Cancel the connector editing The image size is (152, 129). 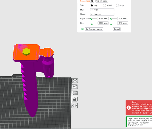(117, 29)
